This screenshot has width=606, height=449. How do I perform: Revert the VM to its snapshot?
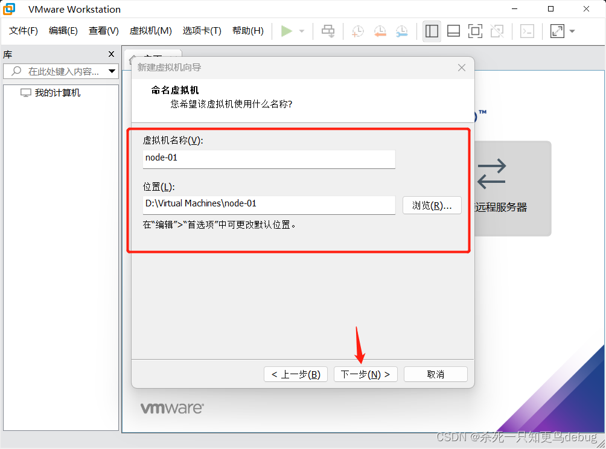coord(380,31)
